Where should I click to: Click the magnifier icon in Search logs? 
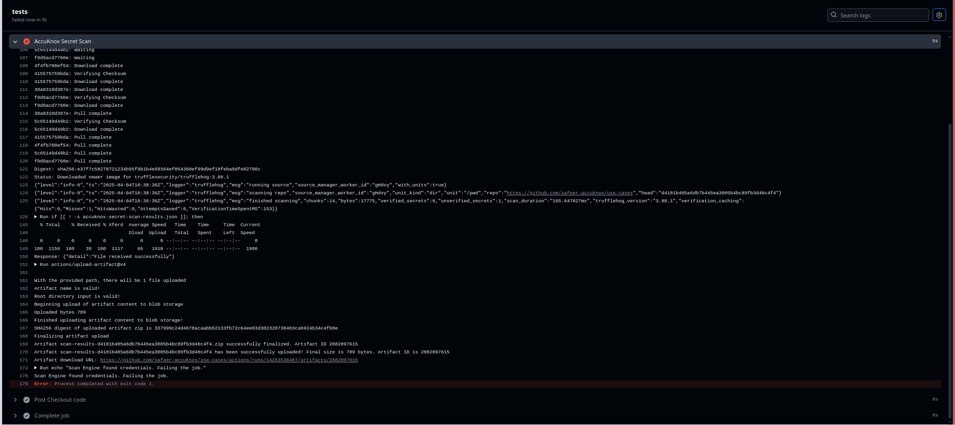834,15
